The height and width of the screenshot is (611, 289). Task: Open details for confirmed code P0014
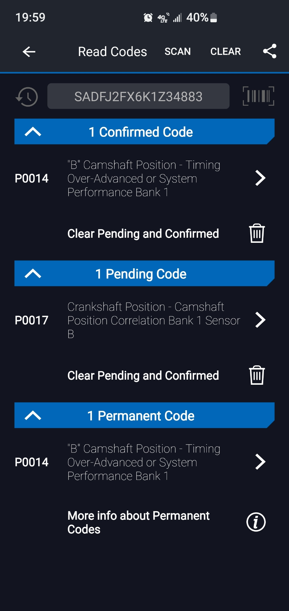point(260,178)
